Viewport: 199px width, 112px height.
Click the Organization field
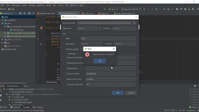pyautogui.click(x=111, y=68)
